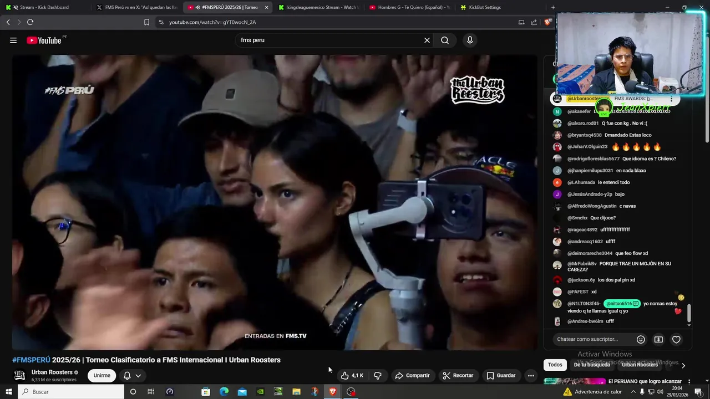Reload the current page
The height and width of the screenshot is (399, 710).
(x=30, y=22)
